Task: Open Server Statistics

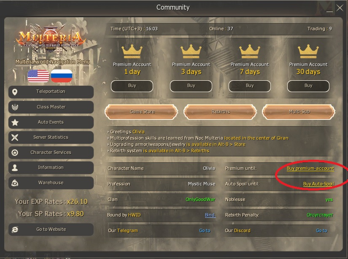Action: [51, 137]
